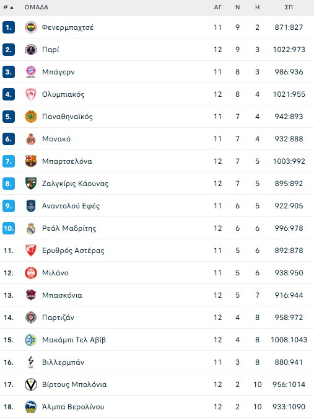
Task: Open the Αναντολού Εφές team link
Action: pyautogui.click(x=71, y=206)
